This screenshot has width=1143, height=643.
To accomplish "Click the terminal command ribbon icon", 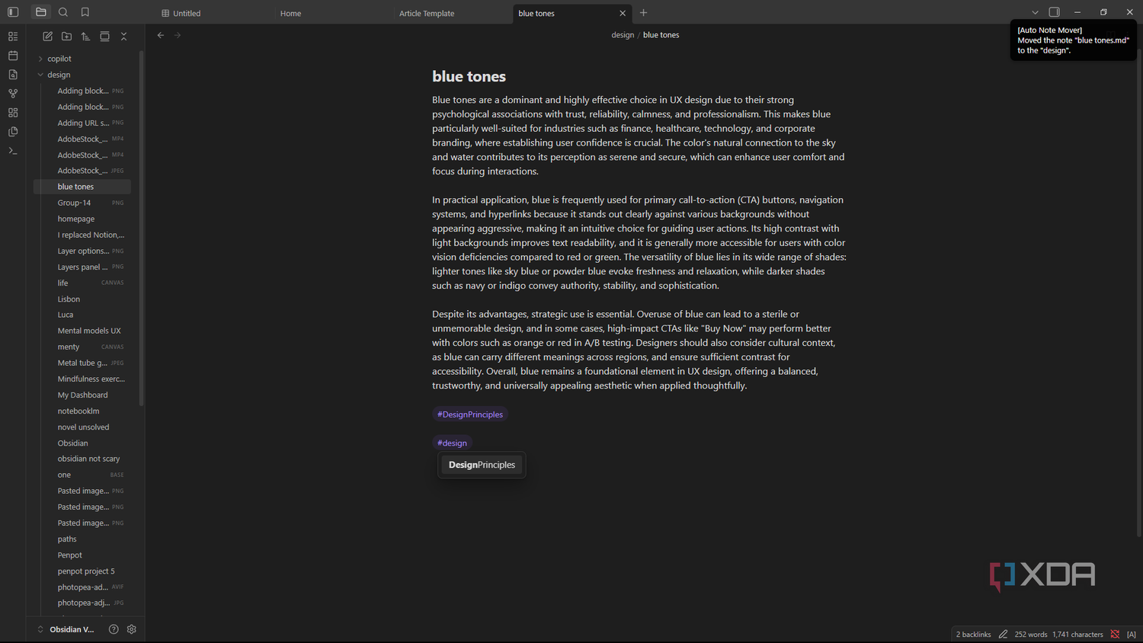I will click(13, 151).
